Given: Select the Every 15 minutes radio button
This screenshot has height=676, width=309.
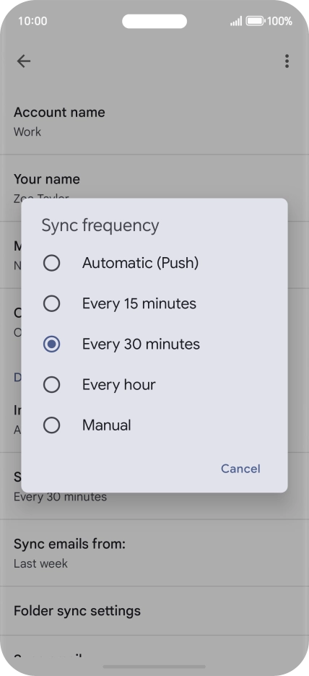Looking at the screenshot, I should (52, 303).
